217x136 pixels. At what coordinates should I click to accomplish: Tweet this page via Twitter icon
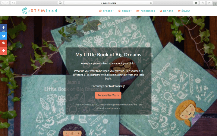(4, 36)
